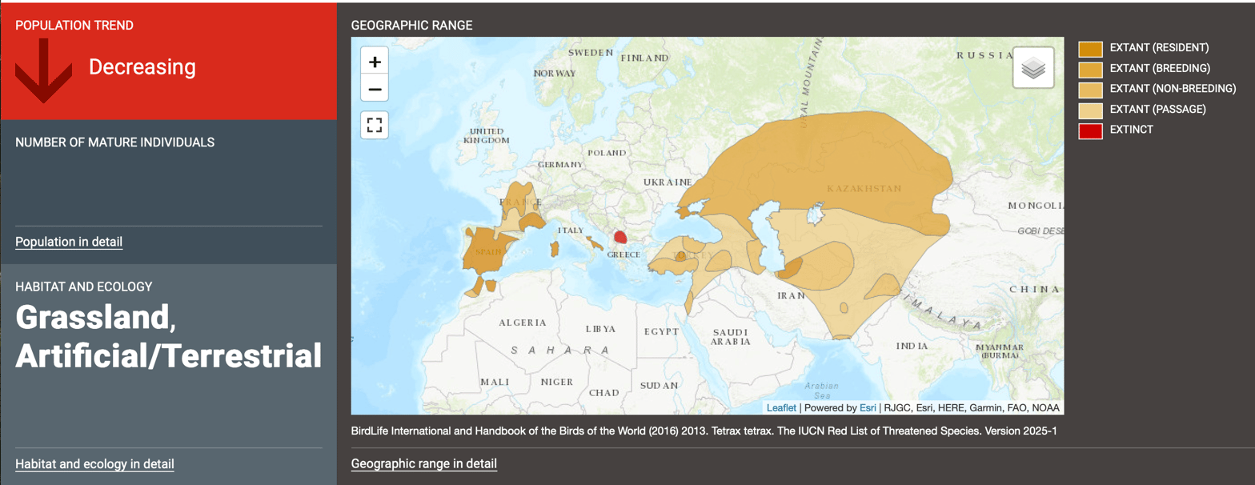Select the Extant (Breeding) legend swatch
This screenshot has height=485, width=1255.
coord(1090,68)
